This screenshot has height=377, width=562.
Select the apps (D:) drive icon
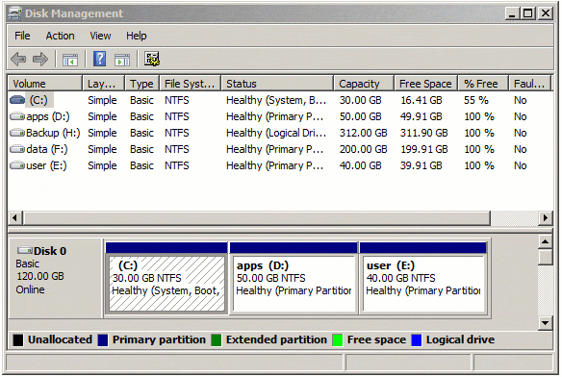(17, 116)
